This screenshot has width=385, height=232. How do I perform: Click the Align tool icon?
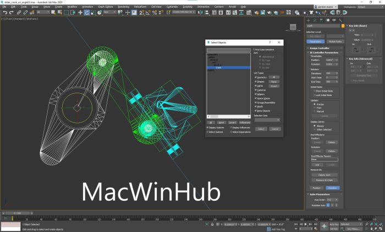pos(207,13)
